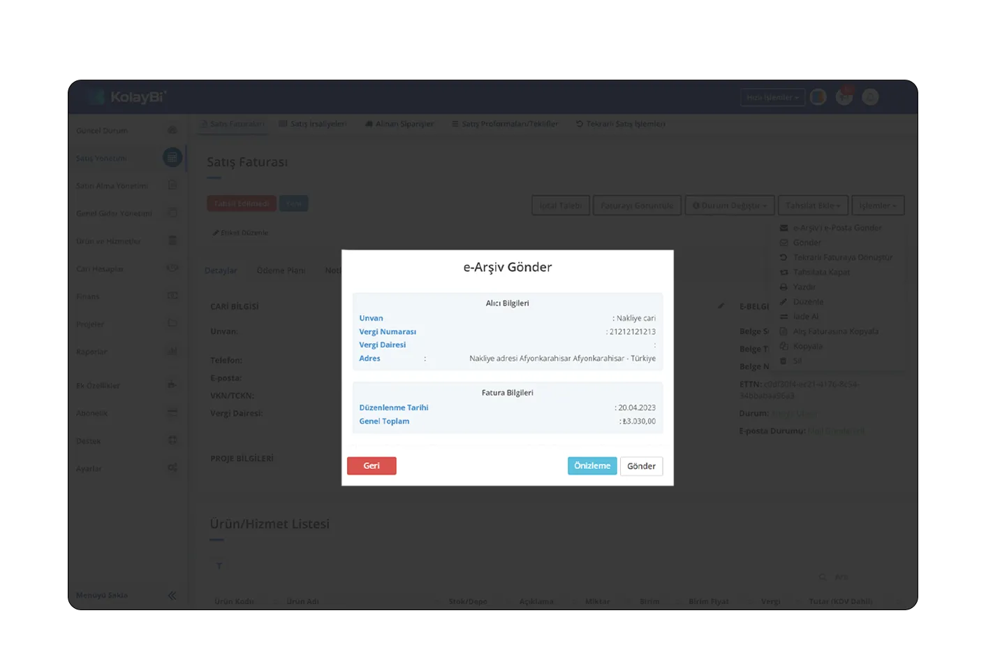Image resolution: width=986 pixels, height=671 pixels.
Task: Choose Yazdır print menu entry
Action: click(797, 287)
